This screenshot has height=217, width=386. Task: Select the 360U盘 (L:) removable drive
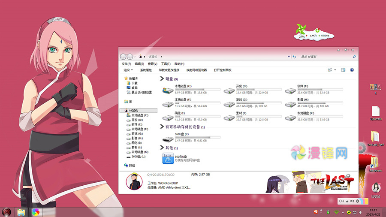(x=191, y=138)
